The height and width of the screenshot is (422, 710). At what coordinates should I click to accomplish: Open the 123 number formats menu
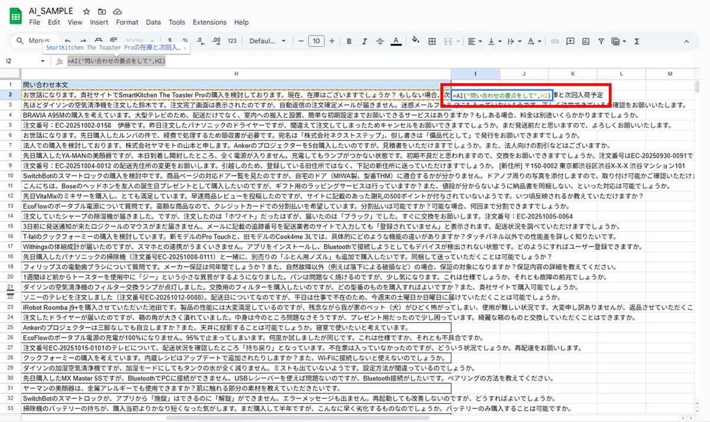tap(232, 41)
